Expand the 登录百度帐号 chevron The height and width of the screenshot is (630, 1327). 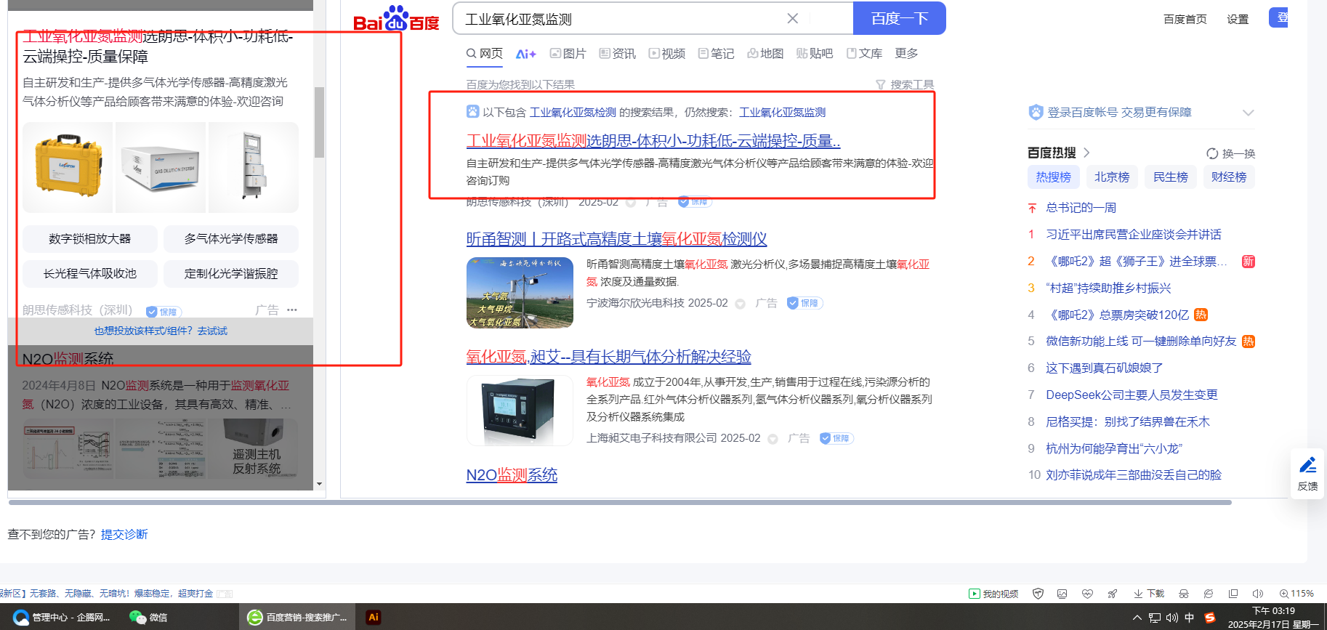(1248, 113)
